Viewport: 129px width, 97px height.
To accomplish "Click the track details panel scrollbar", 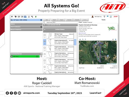I will (x=118, y=46).
